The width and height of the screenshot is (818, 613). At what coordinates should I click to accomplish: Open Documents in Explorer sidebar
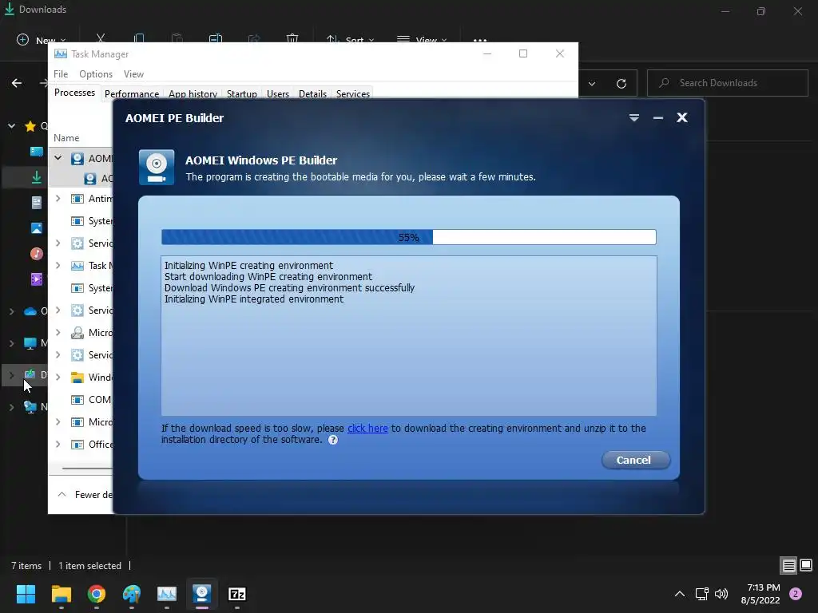[37, 203]
